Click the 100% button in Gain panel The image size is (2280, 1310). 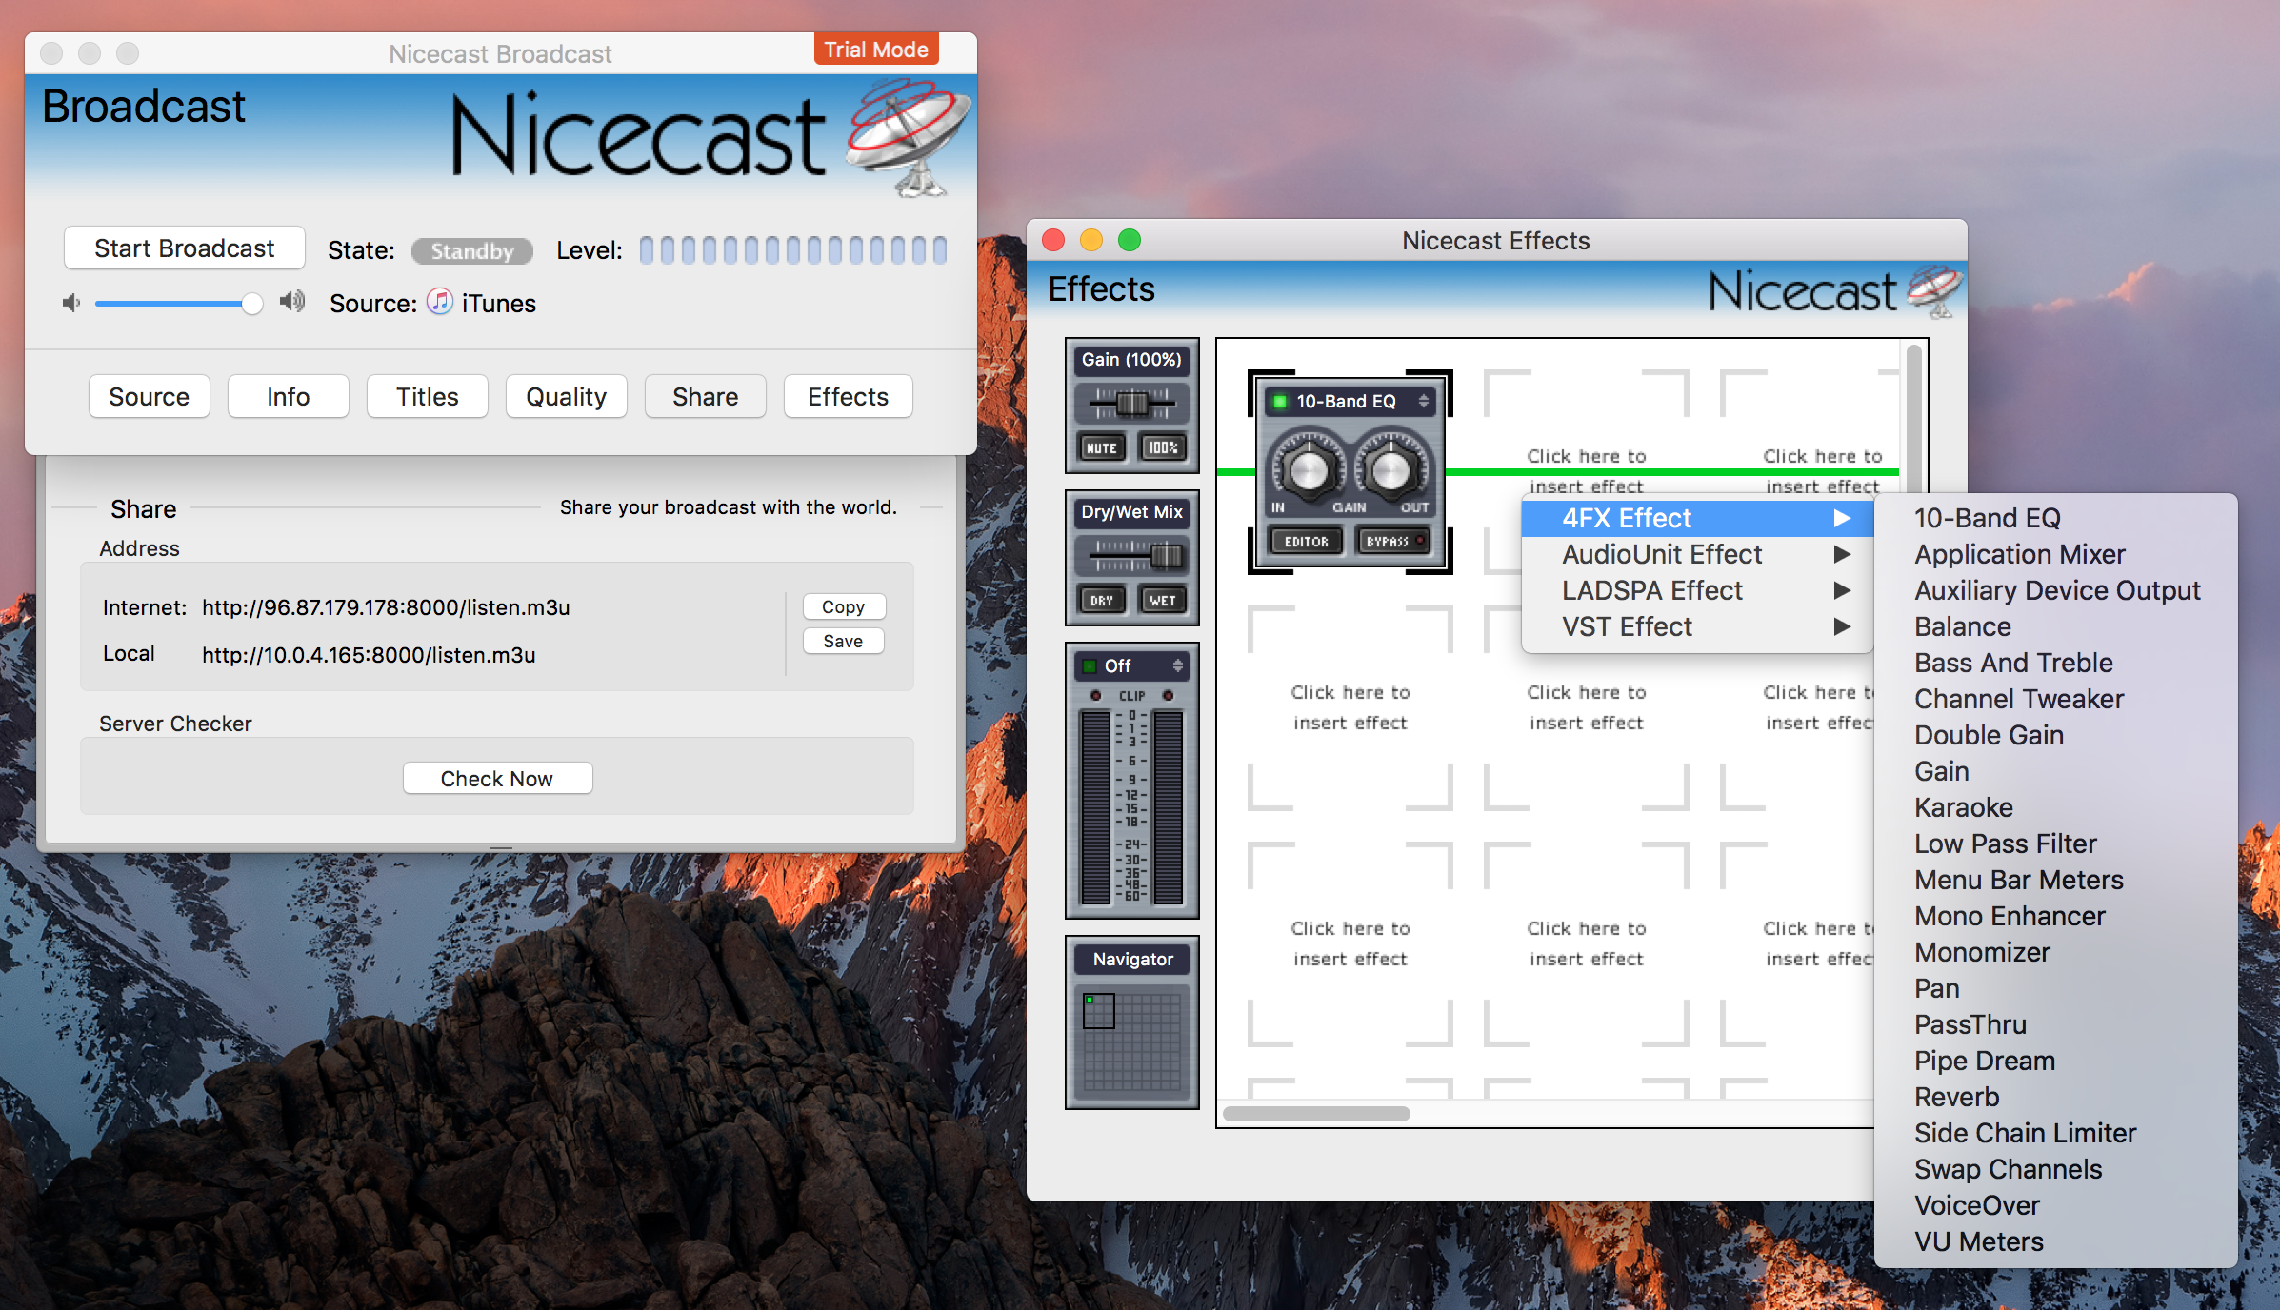point(1163,447)
